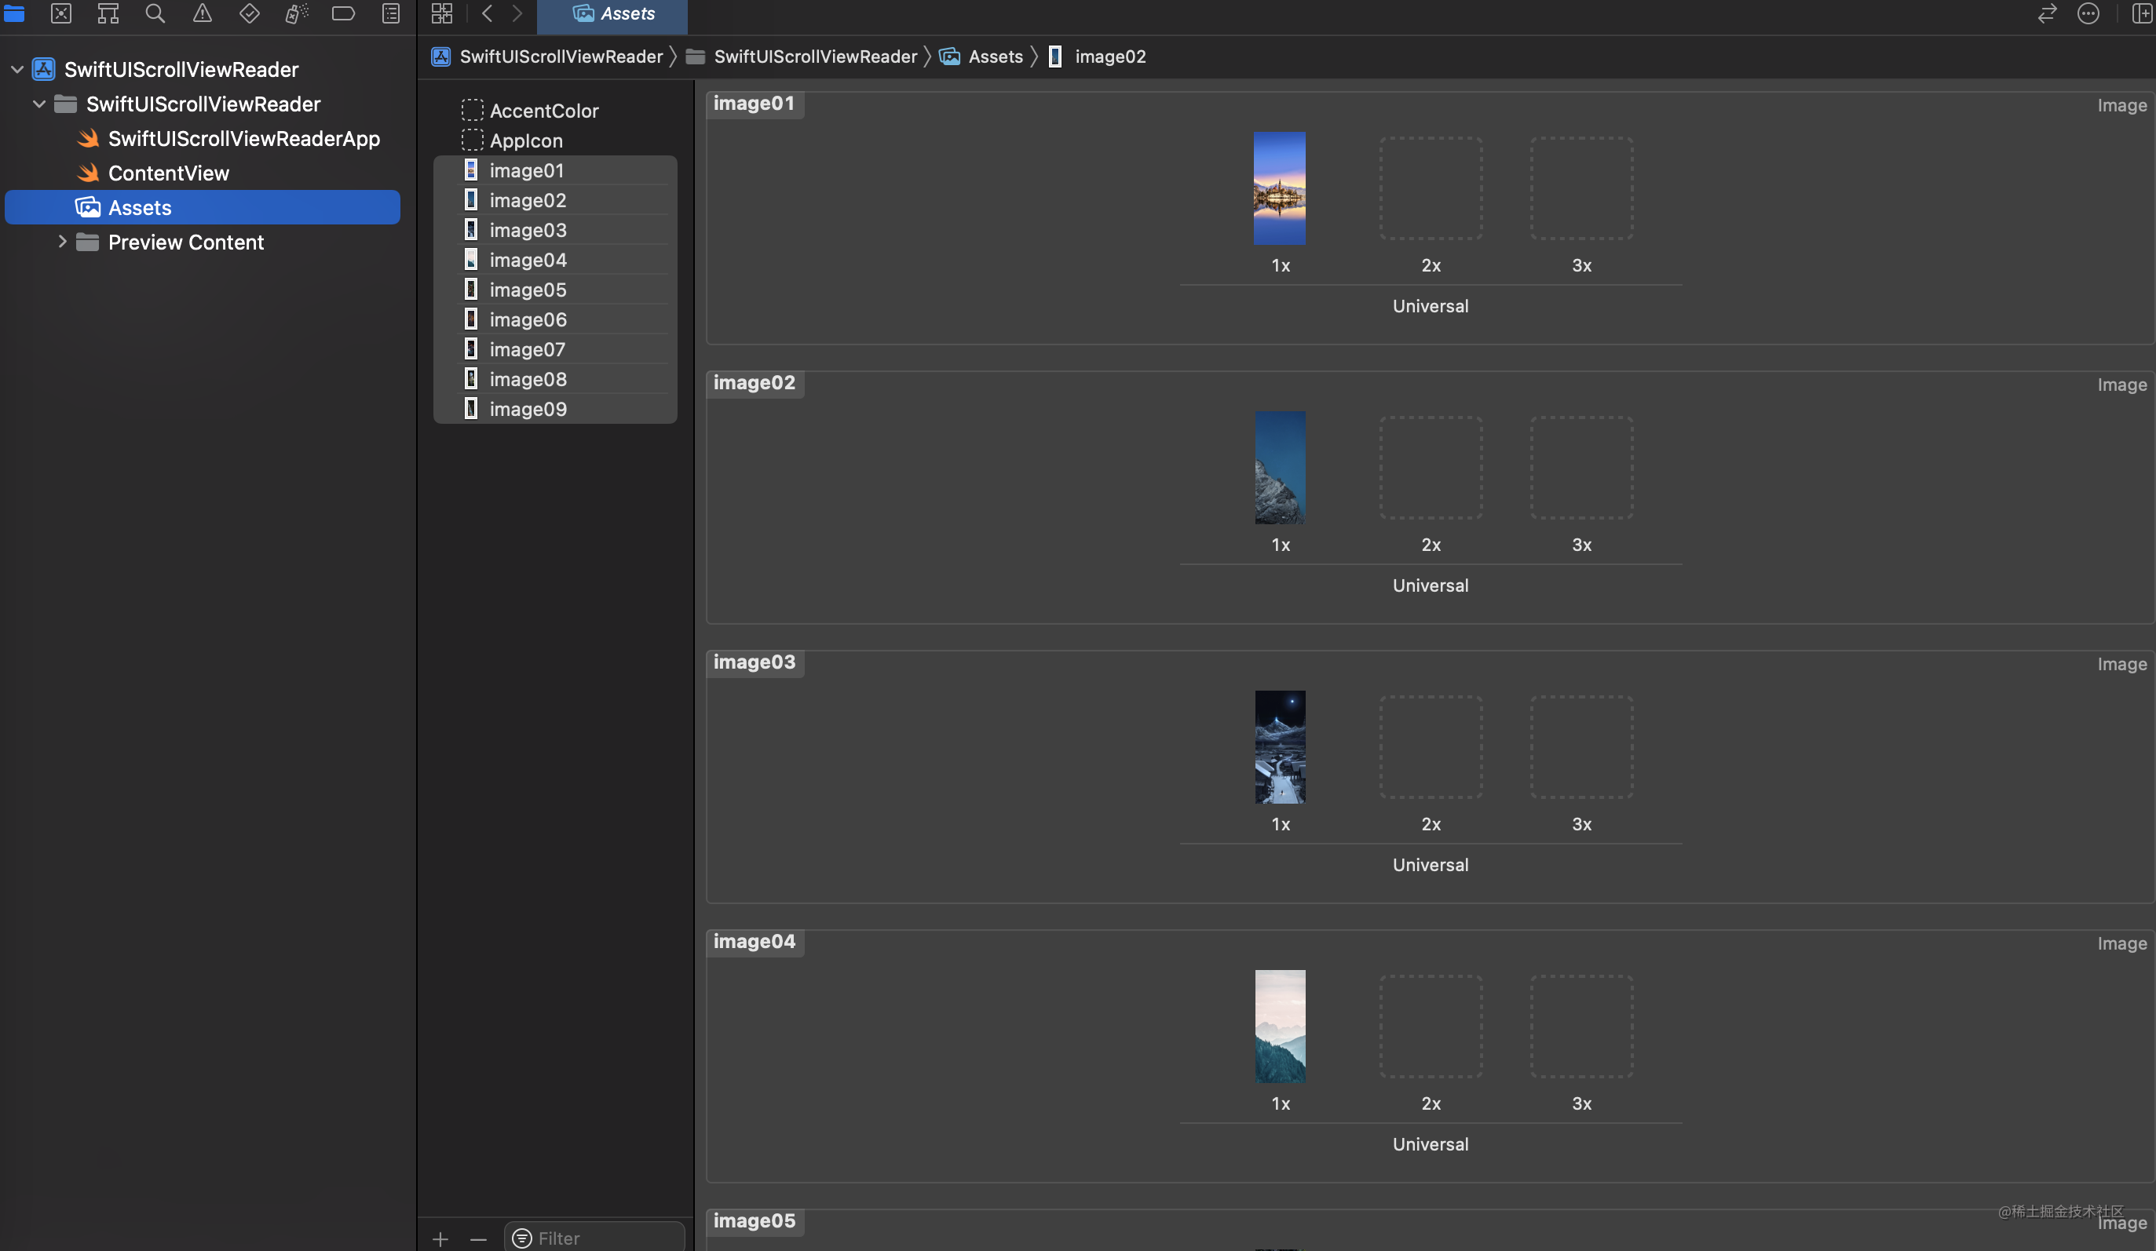Click the Assets tab icon in toolbar

(x=579, y=13)
